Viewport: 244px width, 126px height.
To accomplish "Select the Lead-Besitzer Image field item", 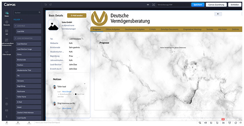I will tap(29, 49).
